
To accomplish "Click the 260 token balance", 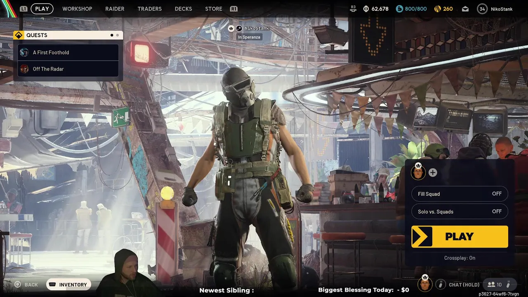I will coord(448,9).
